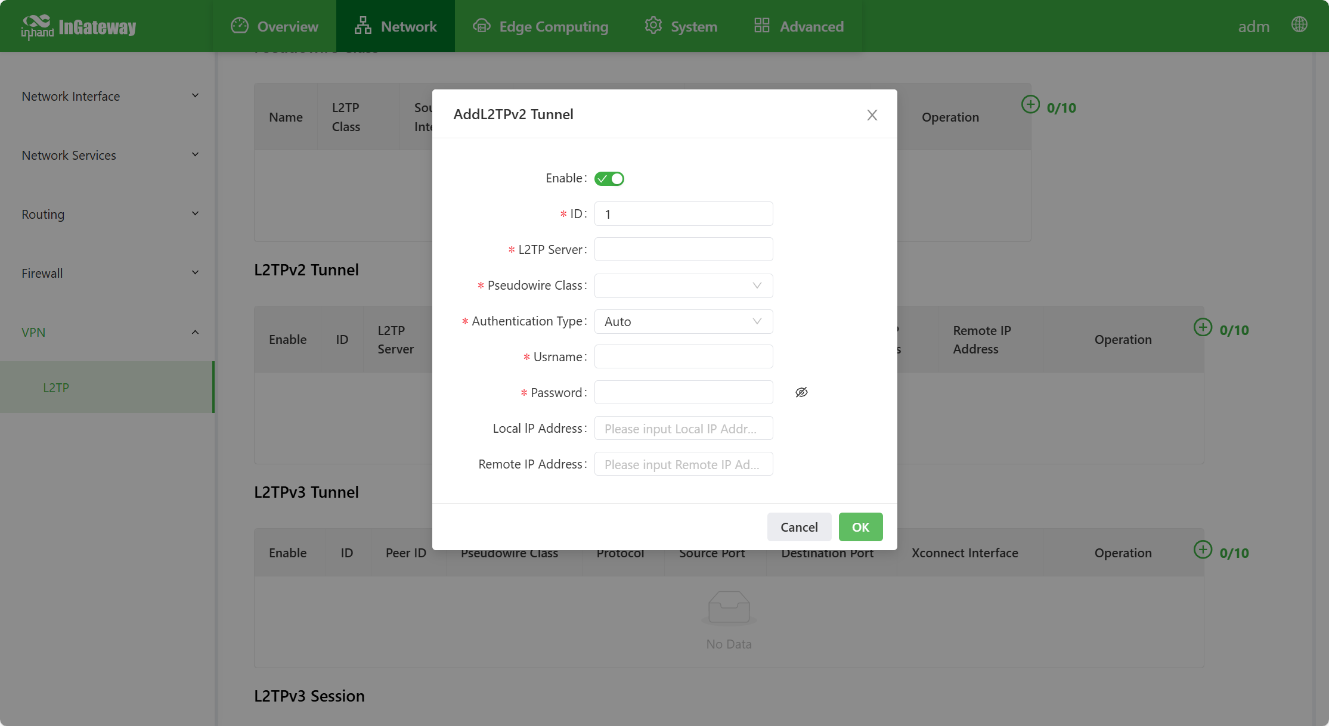
Task: Click the language globe icon
Action: tap(1299, 24)
